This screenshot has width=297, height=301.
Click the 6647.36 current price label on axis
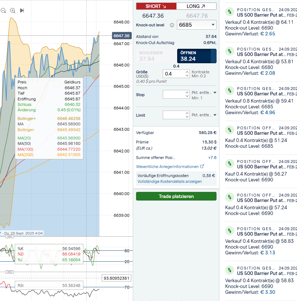(x=121, y=36)
